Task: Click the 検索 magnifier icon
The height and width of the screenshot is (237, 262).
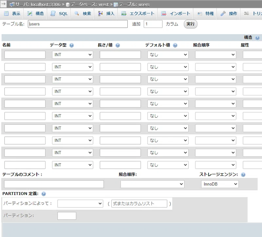Action: (x=77, y=13)
